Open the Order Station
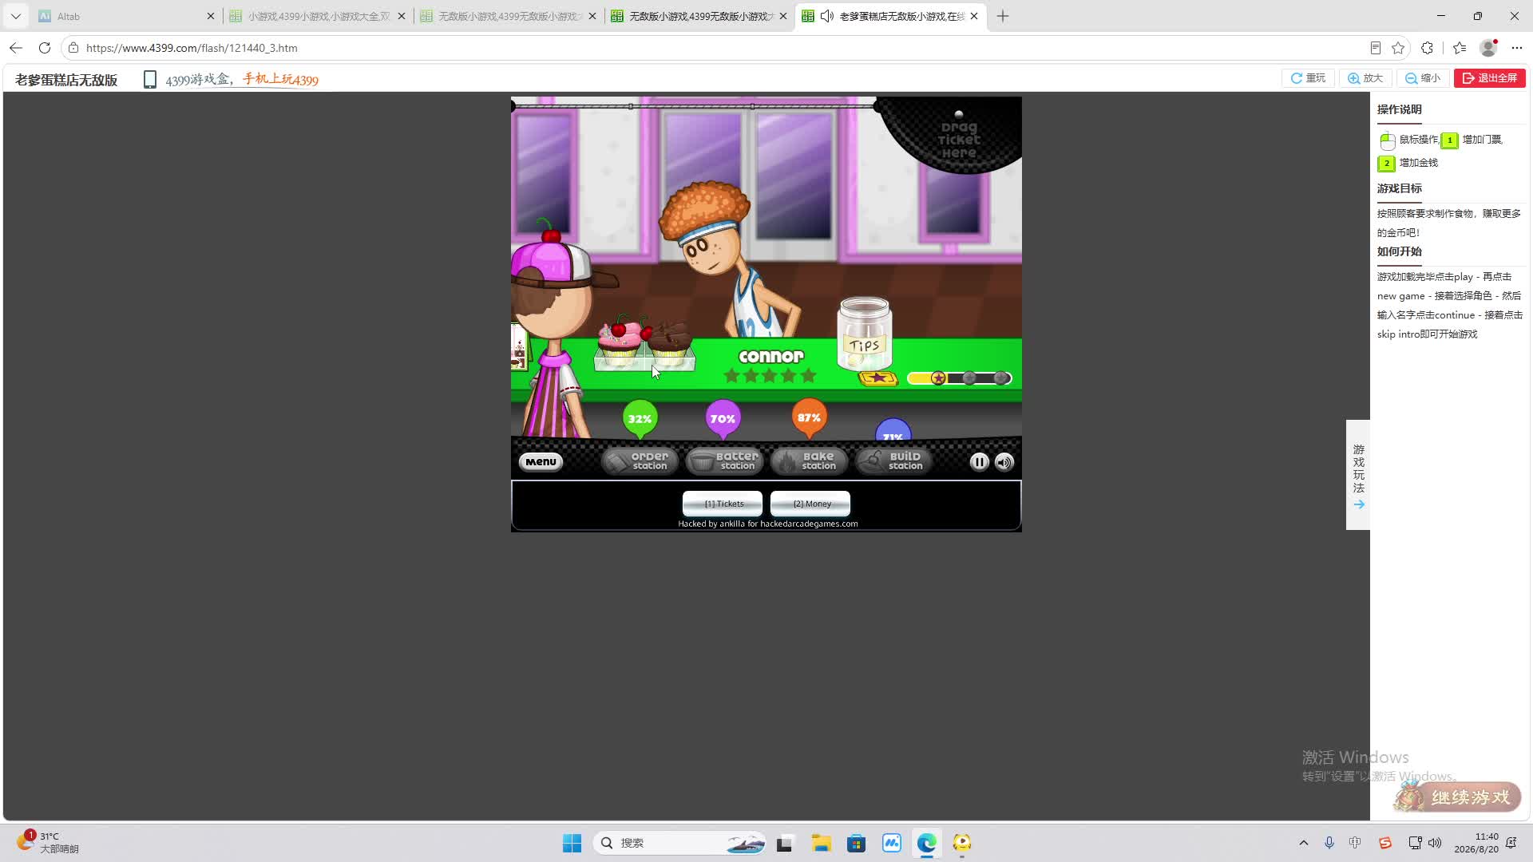Viewport: 1533px width, 862px height. pos(640,461)
